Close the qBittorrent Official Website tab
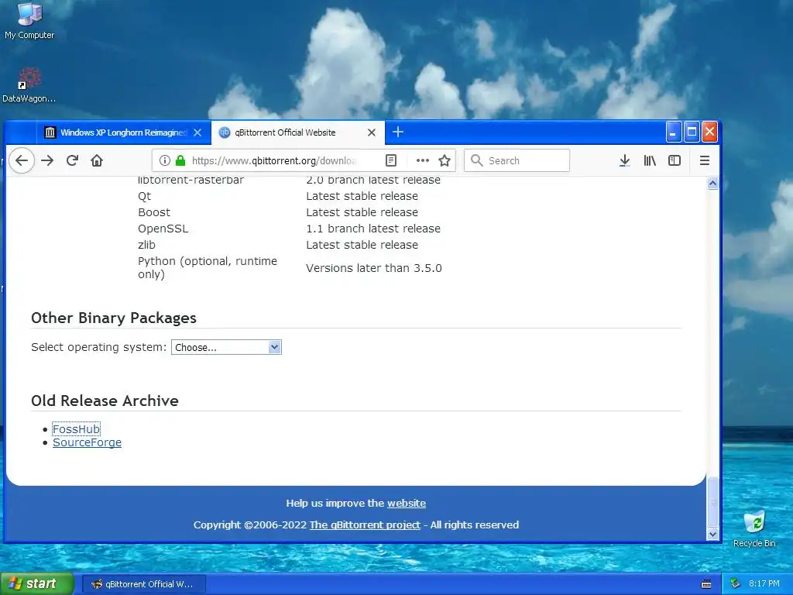 (372, 132)
